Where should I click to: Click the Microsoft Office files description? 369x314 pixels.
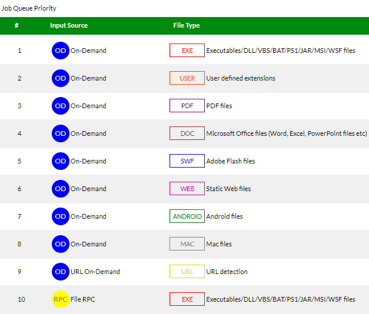pos(287,133)
